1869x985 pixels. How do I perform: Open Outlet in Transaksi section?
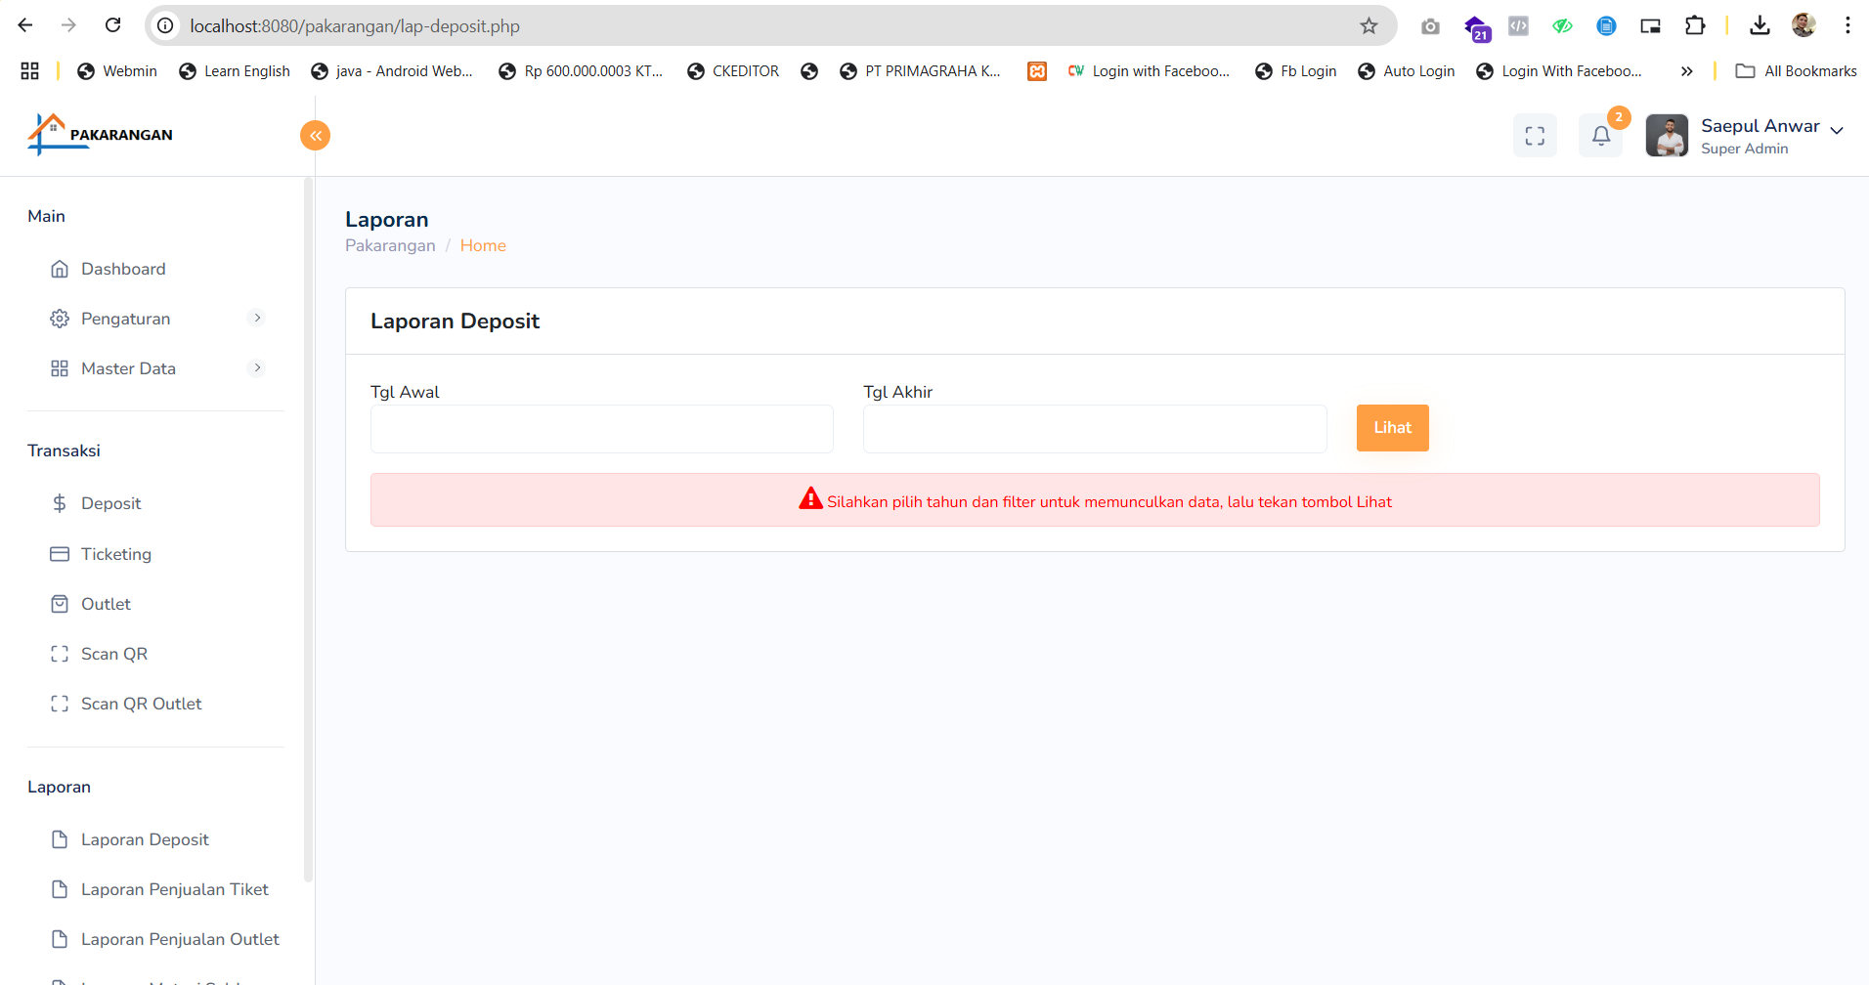tap(106, 604)
